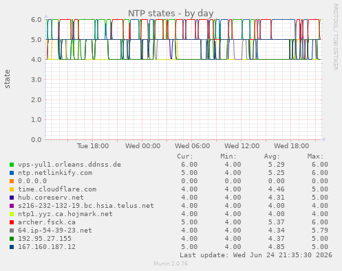Click the y-axis value 3.0
The width and height of the screenshot is (342, 271).
[36, 80]
